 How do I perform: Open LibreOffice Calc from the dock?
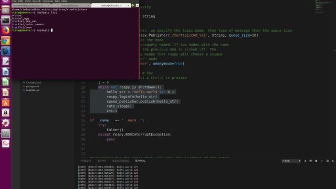coord(6,82)
